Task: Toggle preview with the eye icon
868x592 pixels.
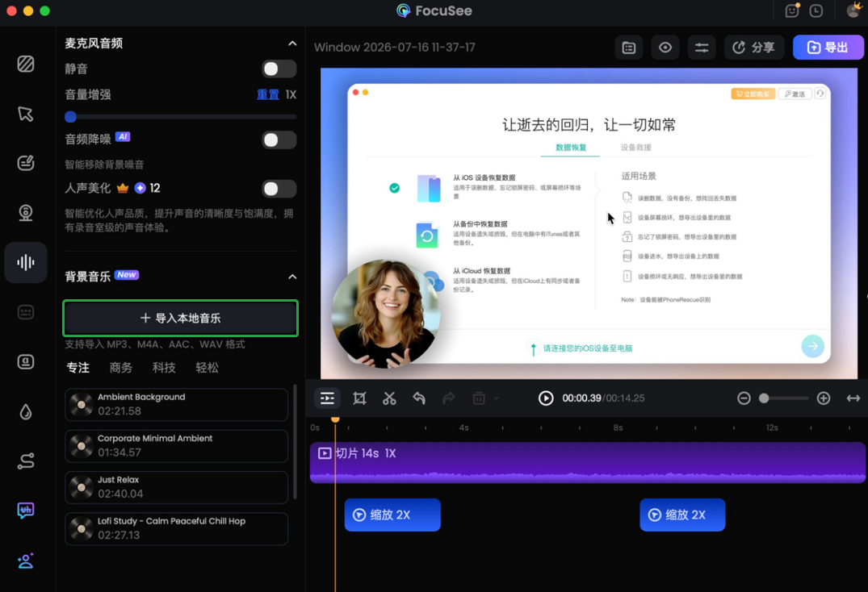Action: click(x=665, y=48)
